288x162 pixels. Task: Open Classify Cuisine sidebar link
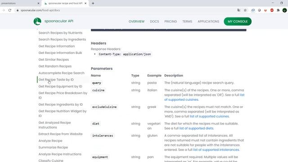51,160
